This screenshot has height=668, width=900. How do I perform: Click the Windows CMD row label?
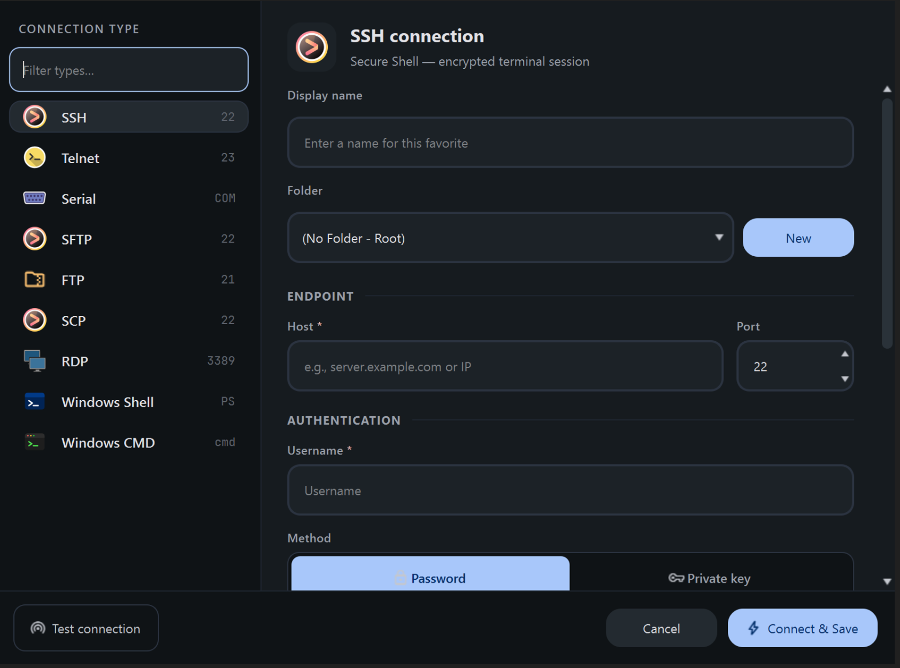108,443
